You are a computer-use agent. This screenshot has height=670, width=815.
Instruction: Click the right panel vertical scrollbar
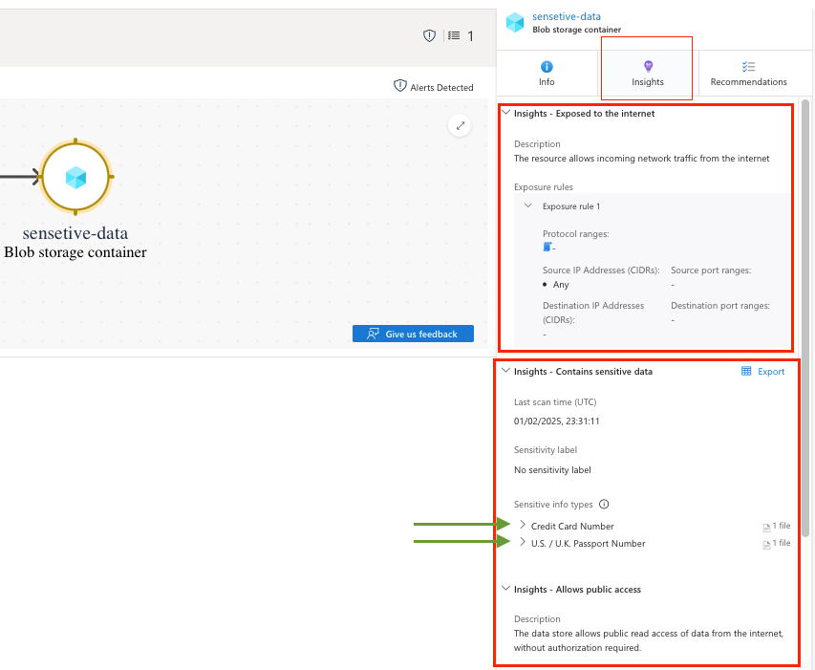pyautogui.click(x=805, y=317)
